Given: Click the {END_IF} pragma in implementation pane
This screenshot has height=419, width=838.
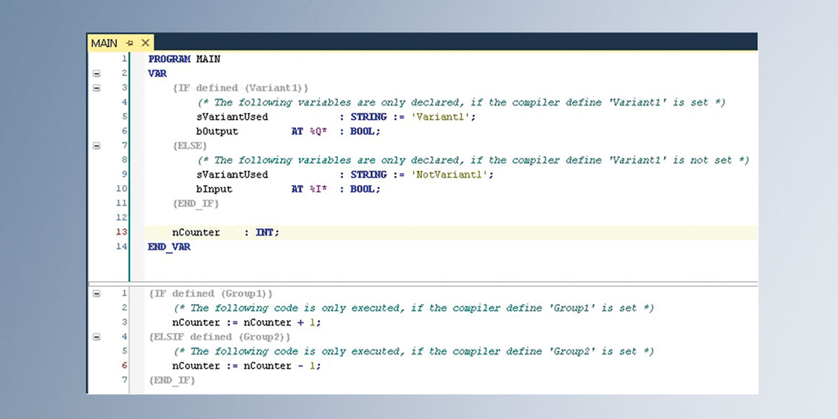Looking at the screenshot, I should pyautogui.click(x=172, y=380).
